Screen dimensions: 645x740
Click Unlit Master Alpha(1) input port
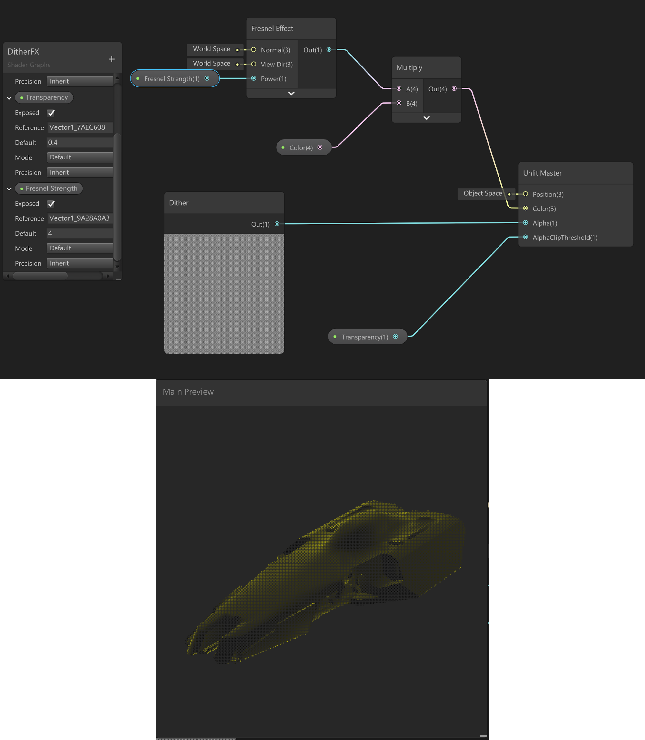point(525,223)
